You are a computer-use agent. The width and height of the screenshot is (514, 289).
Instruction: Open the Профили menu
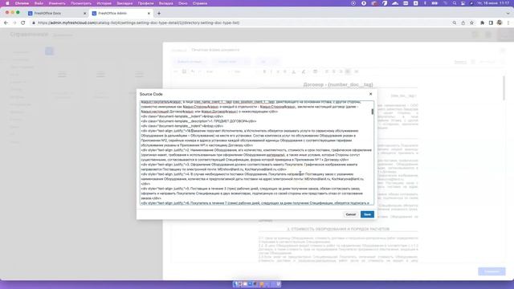pyautogui.click(x=145, y=3)
